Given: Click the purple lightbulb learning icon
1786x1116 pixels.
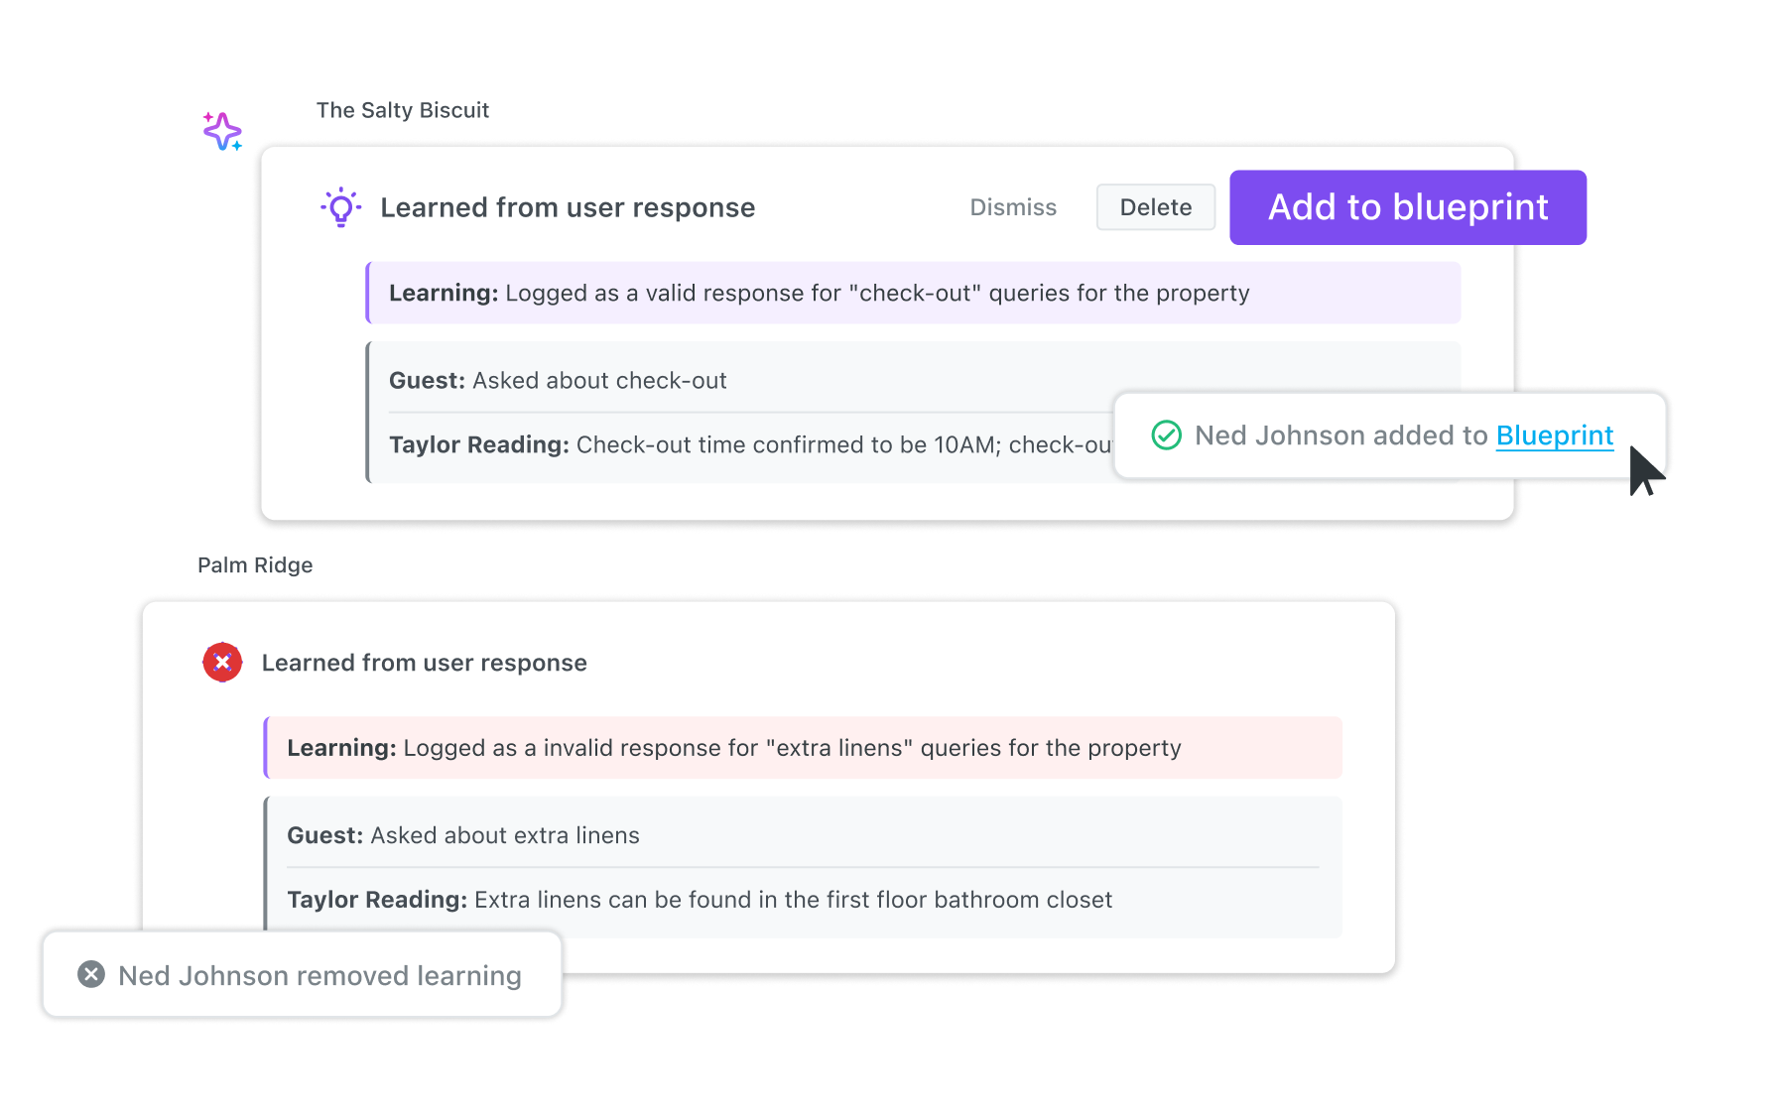Looking at the screenshot, I should pos(340,207).
